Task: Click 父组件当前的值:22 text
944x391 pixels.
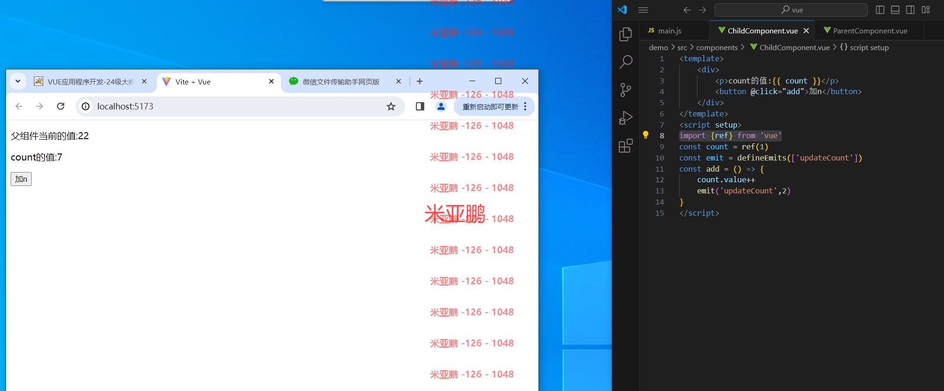Action: (50, 136)
